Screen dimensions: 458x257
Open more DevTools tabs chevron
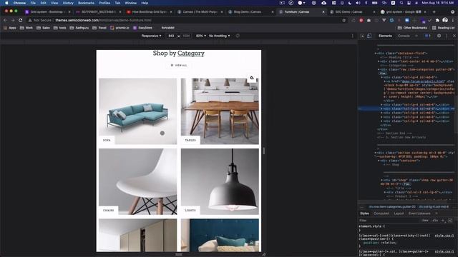416,36
